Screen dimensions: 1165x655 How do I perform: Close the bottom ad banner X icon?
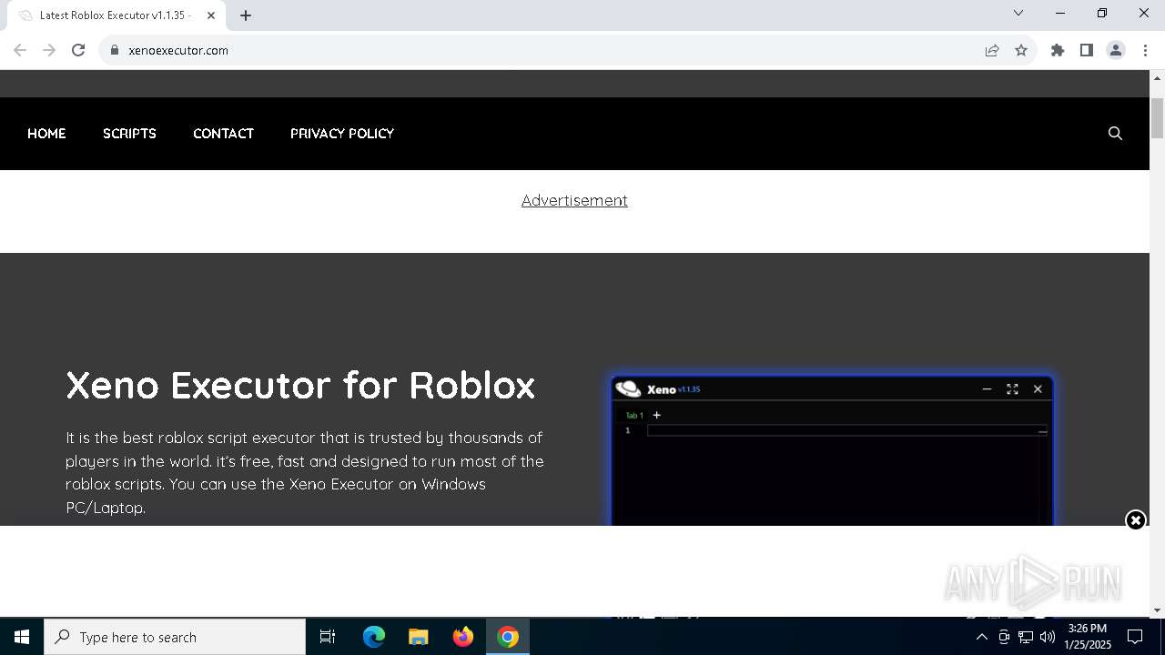tap(1136, 520)
